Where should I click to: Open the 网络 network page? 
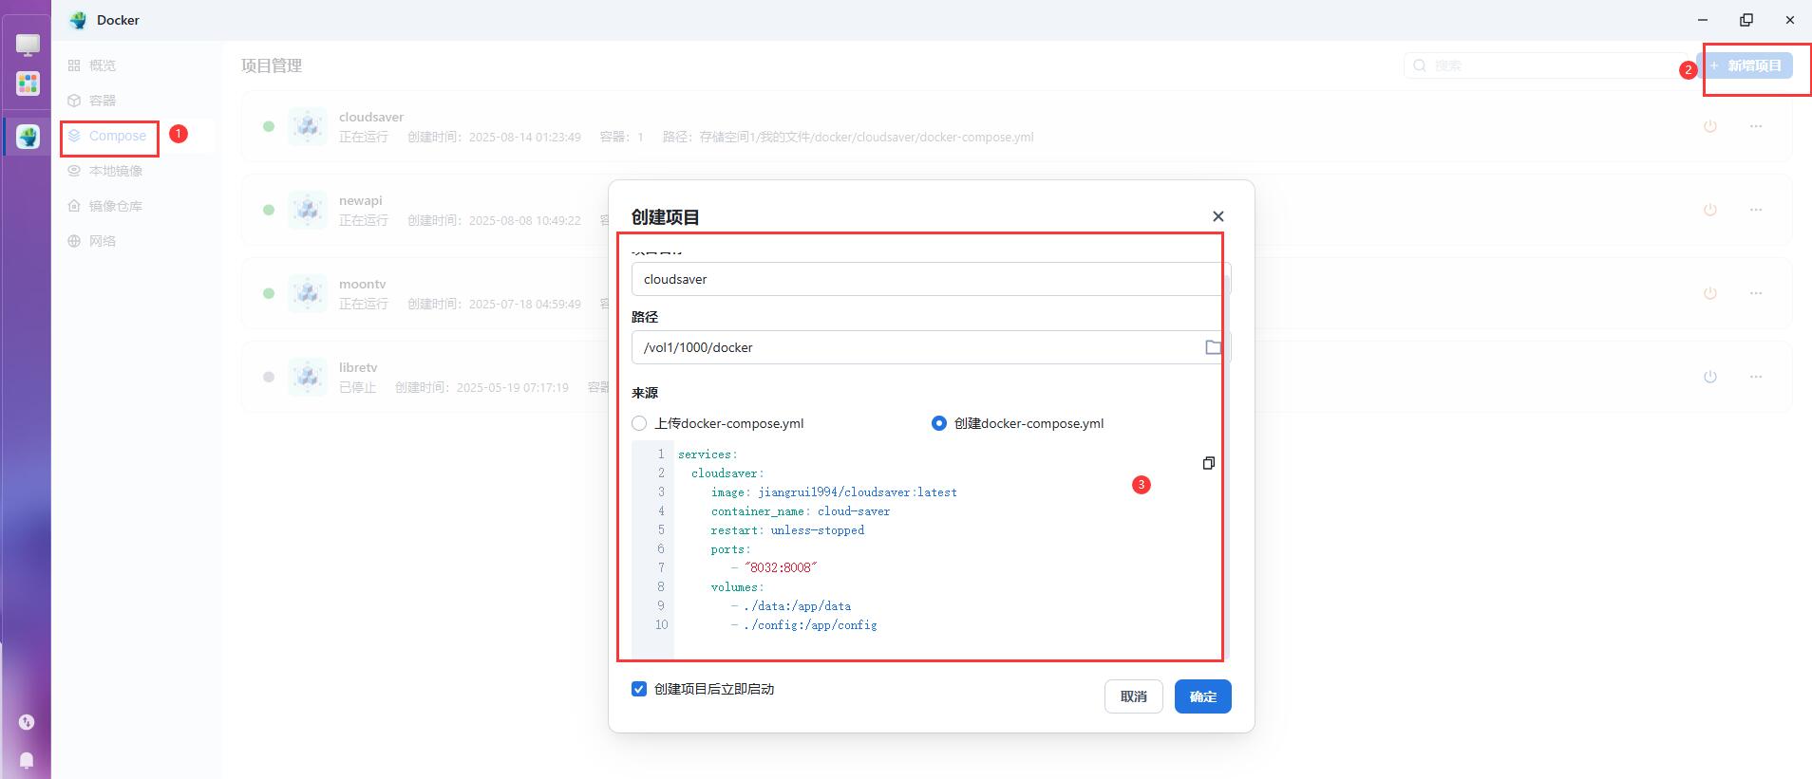[92, 241]
